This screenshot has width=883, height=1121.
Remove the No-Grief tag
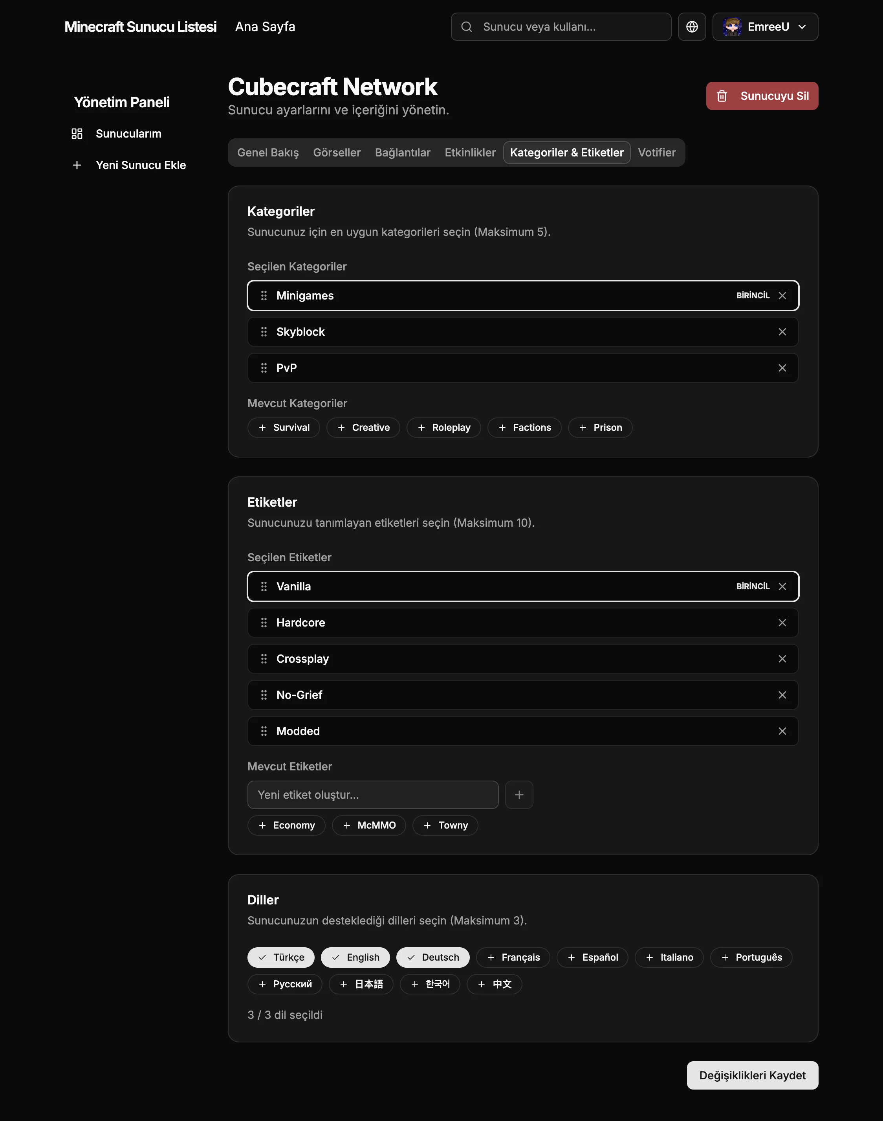[782, 695]
